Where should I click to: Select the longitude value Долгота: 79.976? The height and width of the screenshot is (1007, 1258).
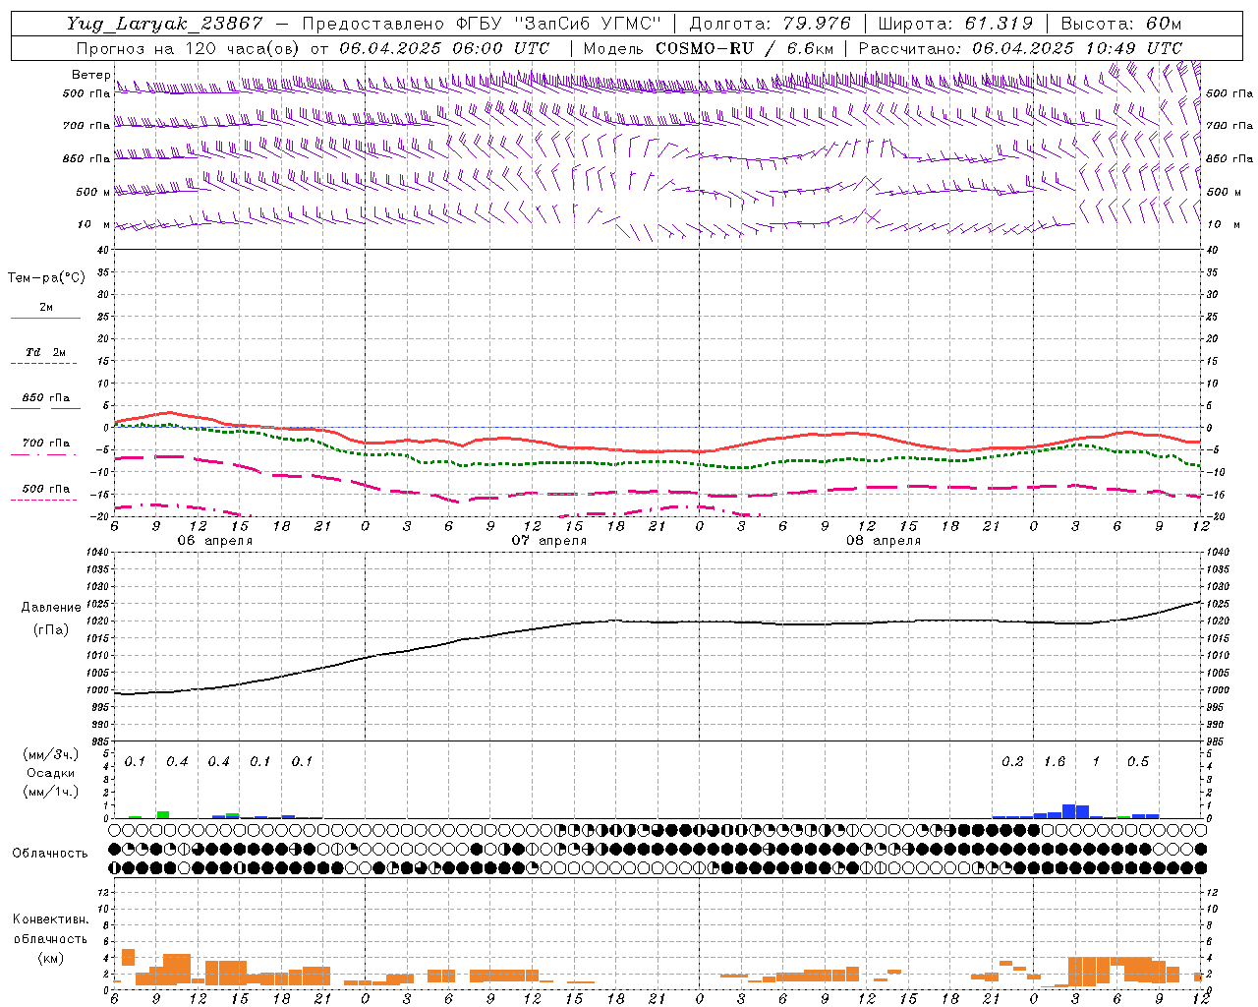point(771,24)
